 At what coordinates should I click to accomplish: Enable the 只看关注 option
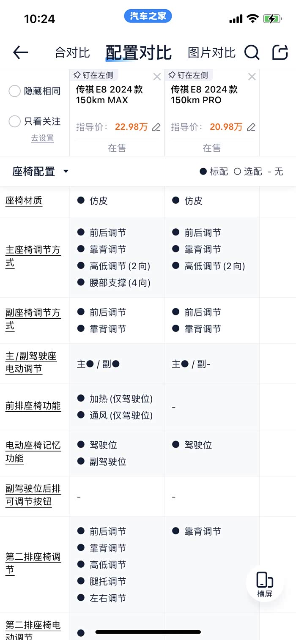coord(15,121)
